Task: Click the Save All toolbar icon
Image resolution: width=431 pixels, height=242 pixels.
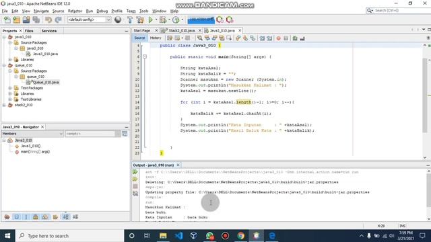Action: pos(36,19)
